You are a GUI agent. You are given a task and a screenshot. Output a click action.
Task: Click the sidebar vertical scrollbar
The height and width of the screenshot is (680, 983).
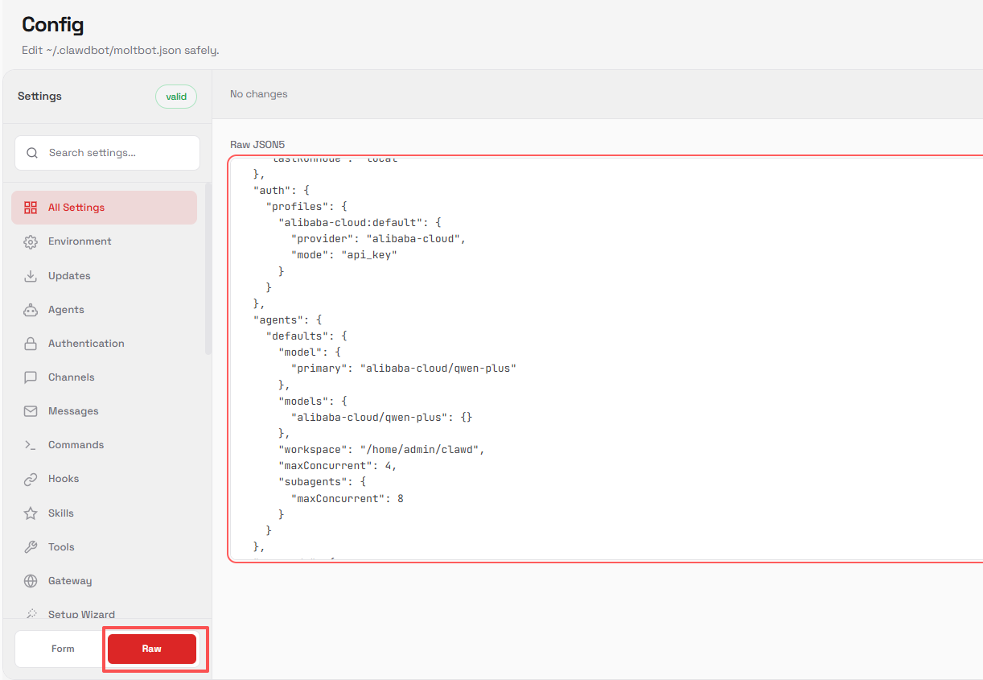pos(208,269)
